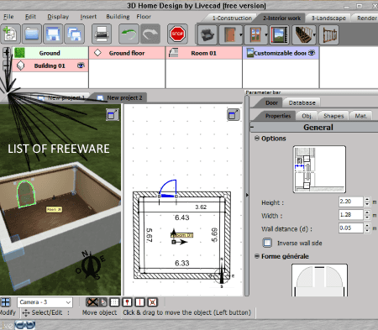
Task: Open the print icon
Action: click(102, 34)
